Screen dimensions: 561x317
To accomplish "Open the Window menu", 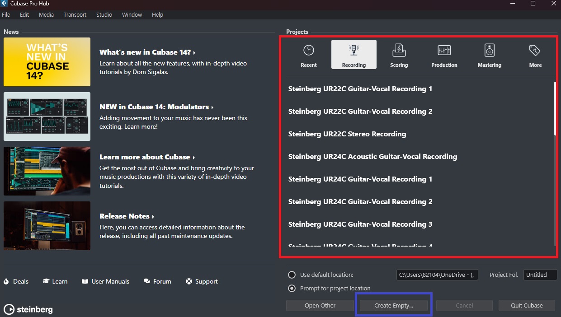I will 132,14.
